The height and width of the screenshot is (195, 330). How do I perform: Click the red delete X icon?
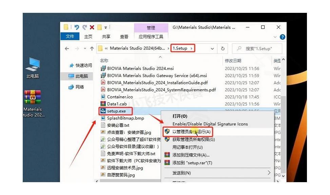pyautogui.click(x=92, y=27)
